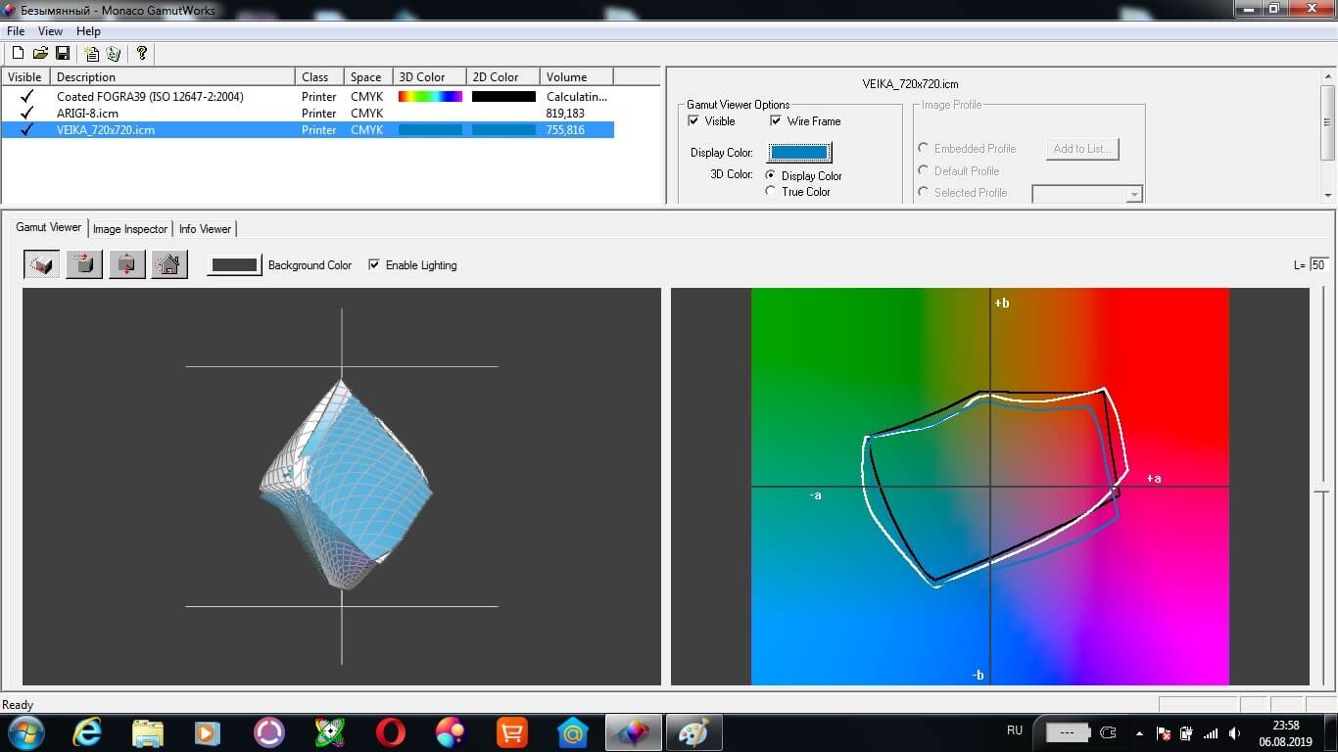
Task: Click the add profile toolbar icon
Action: 91,53
